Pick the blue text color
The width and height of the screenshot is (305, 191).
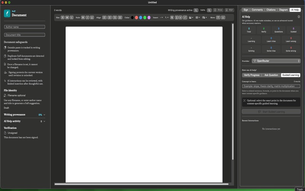(x=141, y=18)
